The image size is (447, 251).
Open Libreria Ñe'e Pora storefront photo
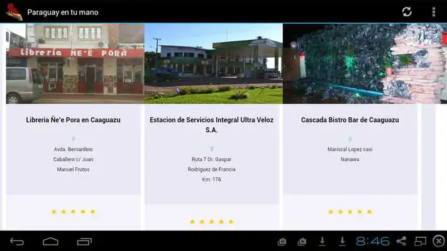[x=75, y=63]
